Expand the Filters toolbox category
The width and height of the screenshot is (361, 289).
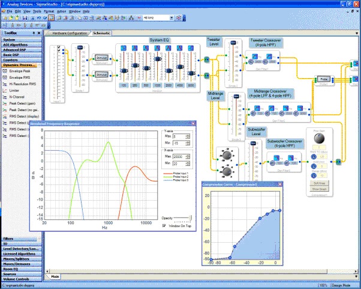(22, 239)
